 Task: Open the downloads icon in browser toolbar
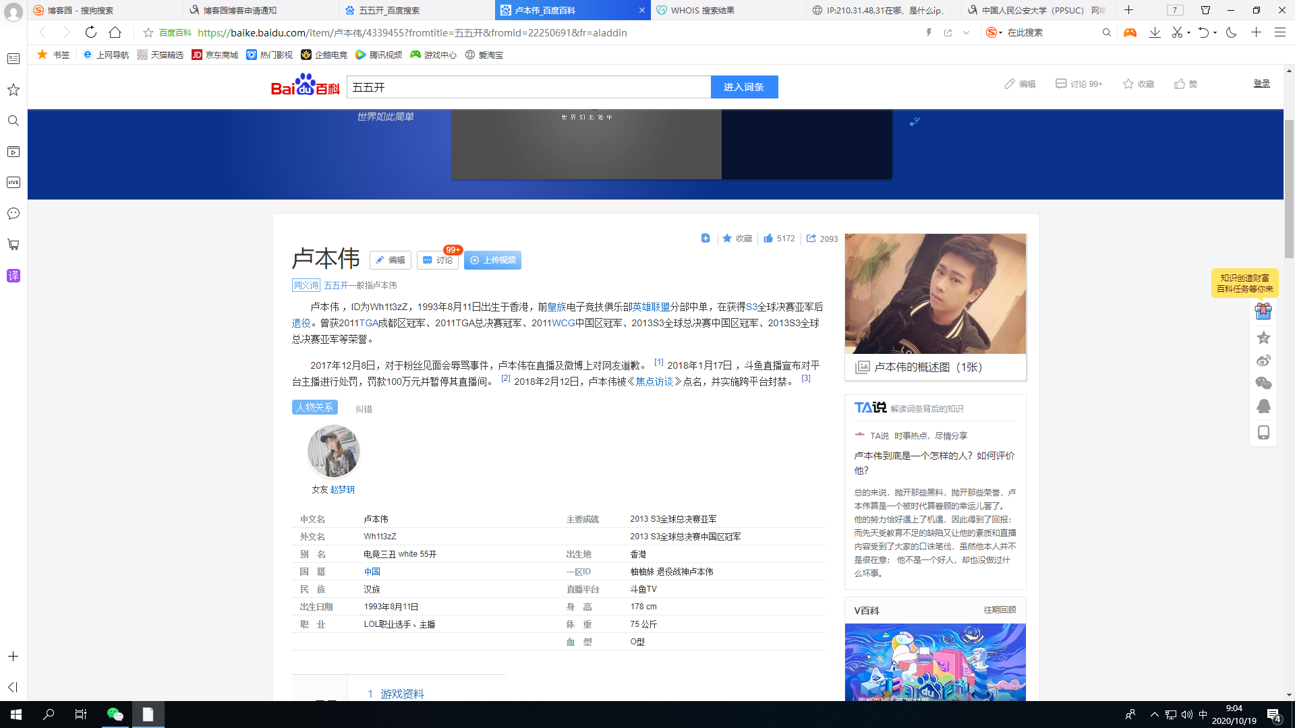point(1155,32)
